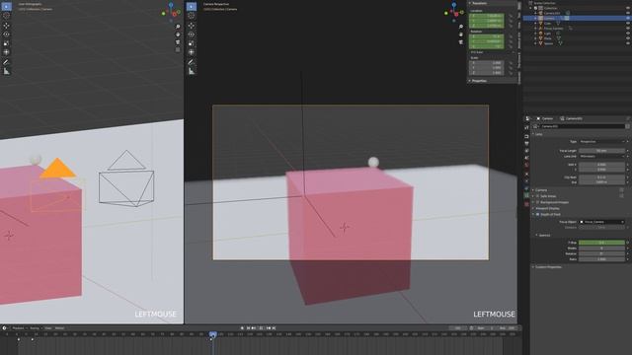The image size is (632, 355).
Task: Open the Focus Object picker field
Action: (601, 222)
